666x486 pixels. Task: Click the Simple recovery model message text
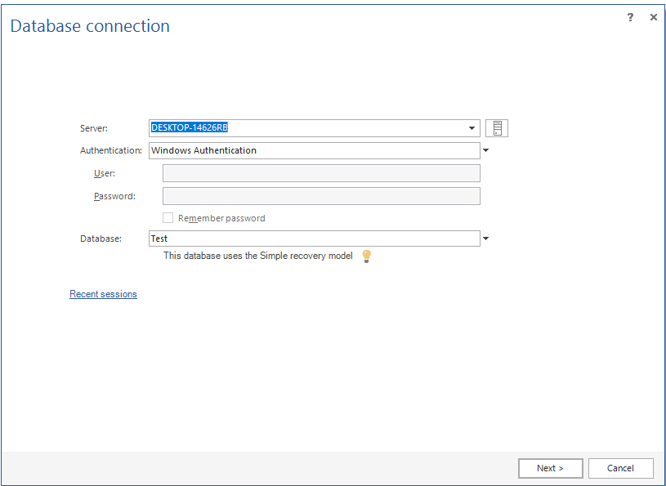258,256
